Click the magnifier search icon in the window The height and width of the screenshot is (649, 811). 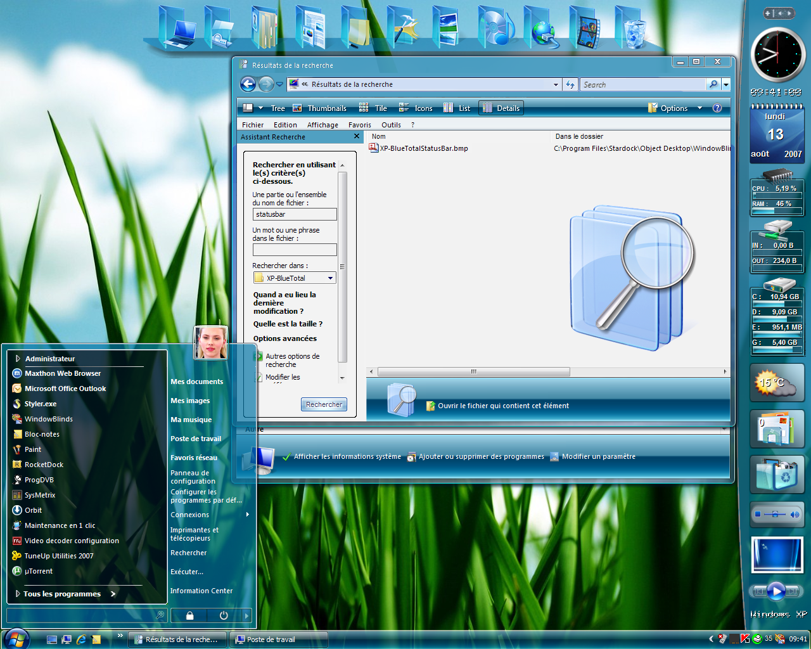click(713, 84)
